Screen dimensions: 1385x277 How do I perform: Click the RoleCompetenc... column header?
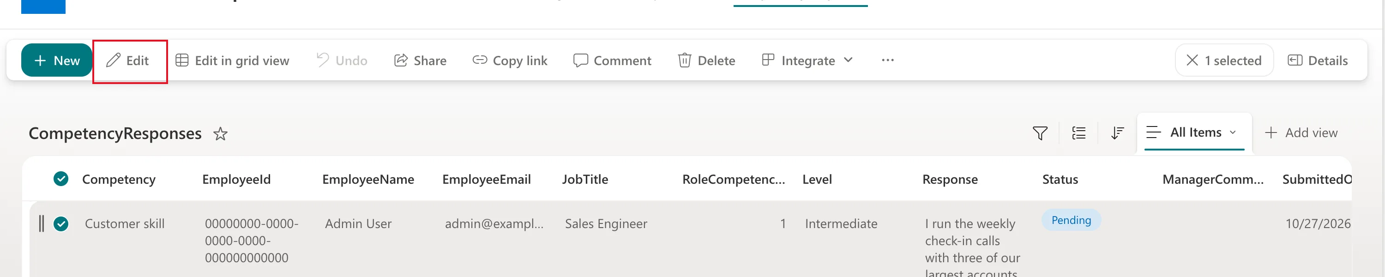coord(734,179)
